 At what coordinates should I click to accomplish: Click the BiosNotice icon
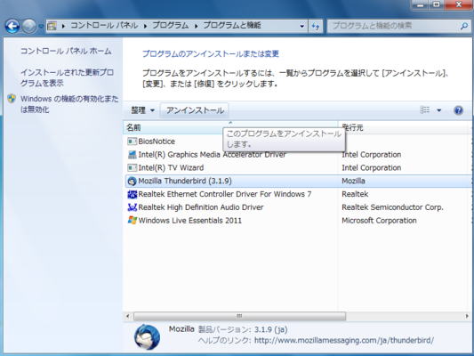click(133, 142)
